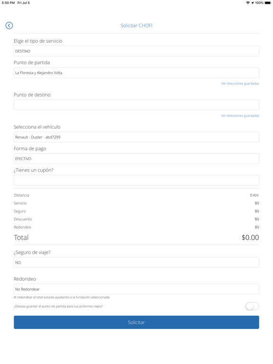Image resolution: width=273 pixels, height=364 pixels.
Task: View saved addresses below Punto de destino
Action: (240, 116)
